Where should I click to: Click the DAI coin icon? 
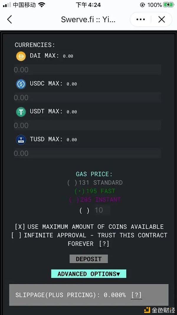pos(21,56)
